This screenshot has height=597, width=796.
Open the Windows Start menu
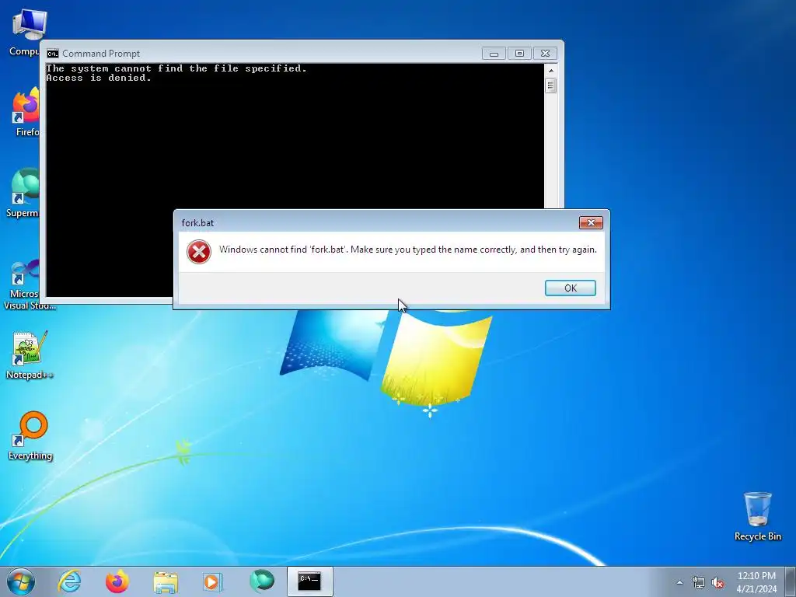[21, 581]
